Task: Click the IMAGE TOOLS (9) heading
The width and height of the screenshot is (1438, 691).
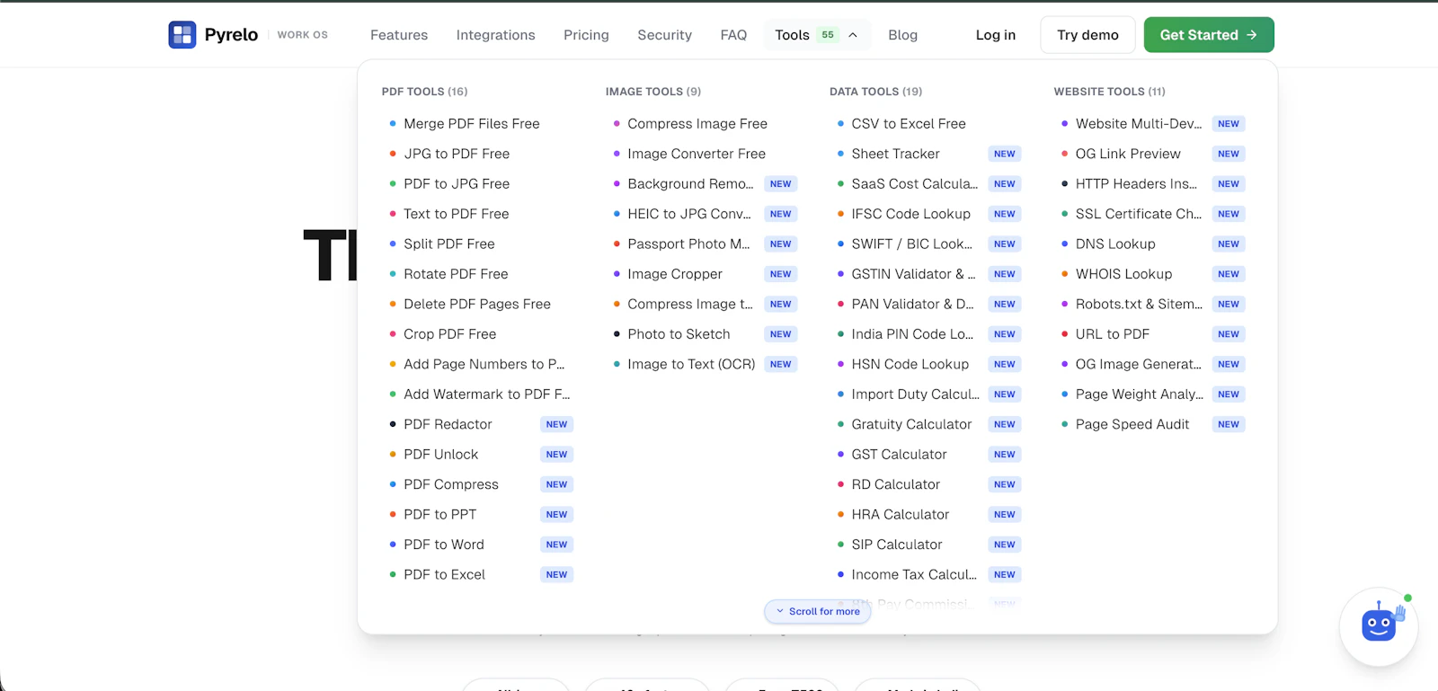Action: (653, 92)
